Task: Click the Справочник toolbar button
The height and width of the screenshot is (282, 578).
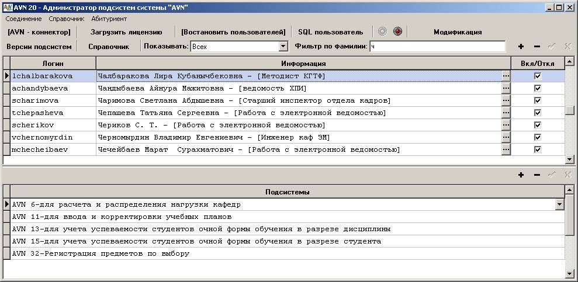Action: coord(109,47)
